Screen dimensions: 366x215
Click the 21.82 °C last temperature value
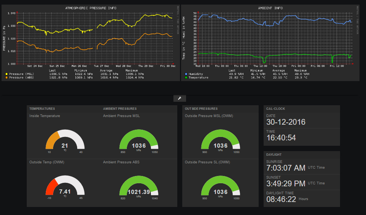236,78
